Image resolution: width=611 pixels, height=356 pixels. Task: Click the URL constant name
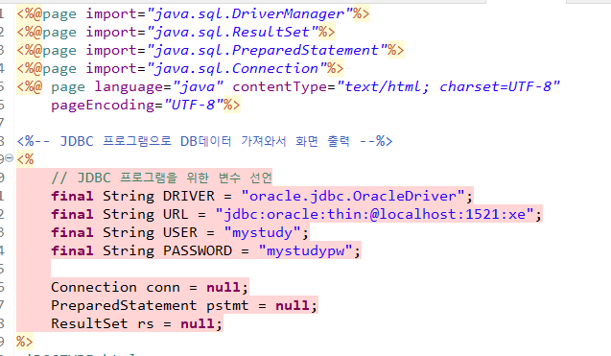pos(176,214)
